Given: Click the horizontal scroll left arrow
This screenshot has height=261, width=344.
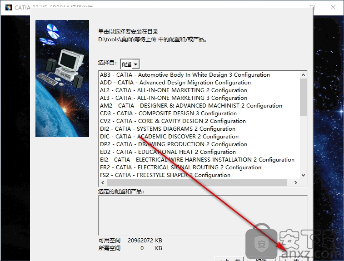Looking at the screenshot, I should click(x=103, y=182).
